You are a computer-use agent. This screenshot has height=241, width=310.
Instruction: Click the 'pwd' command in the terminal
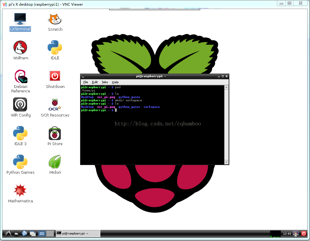[118, 87]
